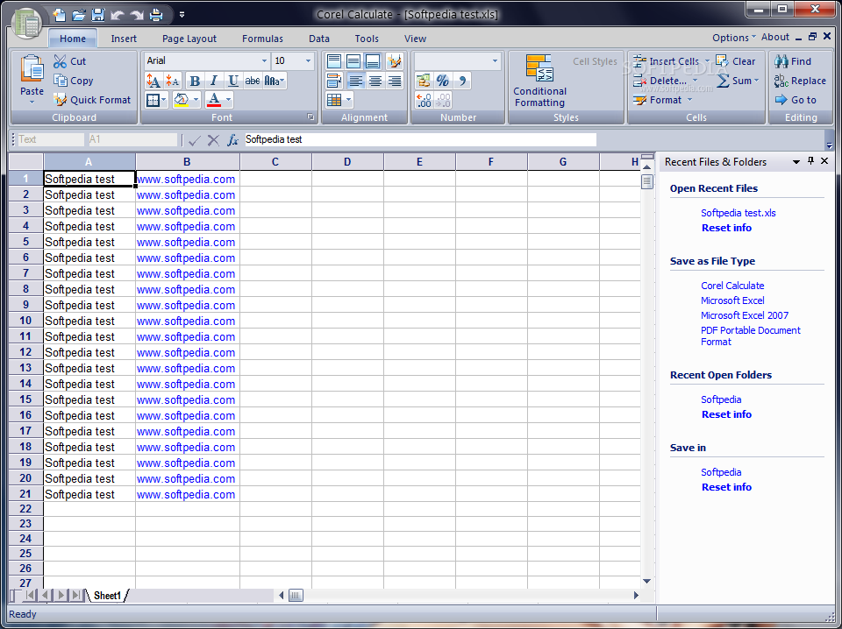Apply currency number format

pos(423,81)
